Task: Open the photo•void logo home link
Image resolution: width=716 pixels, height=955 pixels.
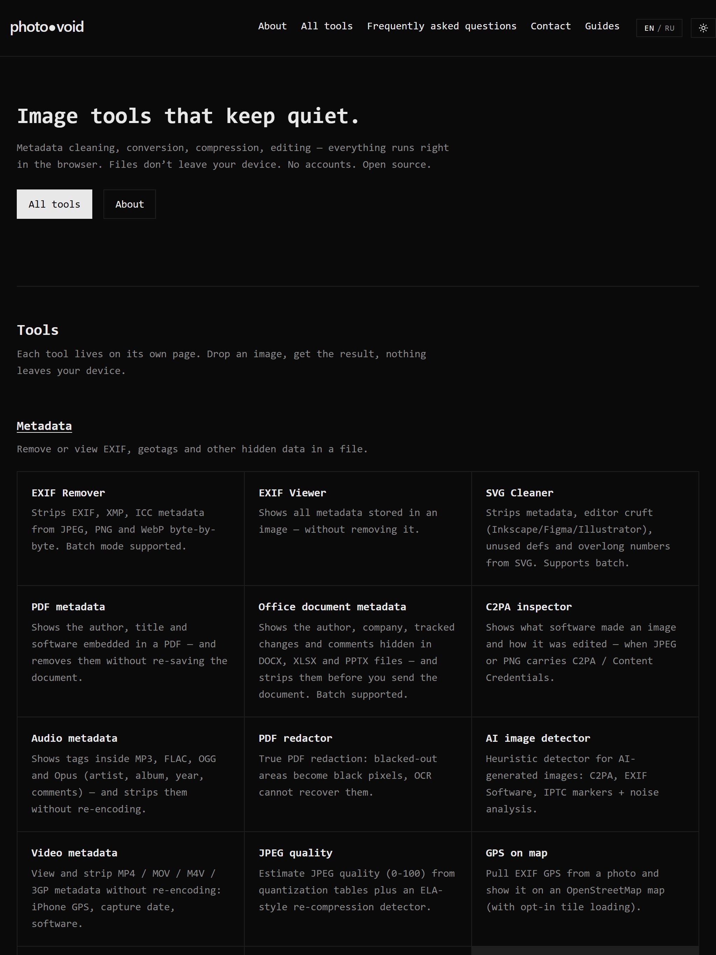Action: point(46,27)
